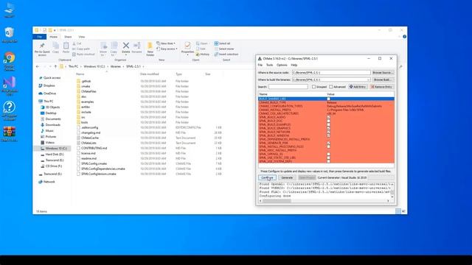
Task: Expand chevron after SFML-2.5.1 in address bar
Action: tap(143, 66)
